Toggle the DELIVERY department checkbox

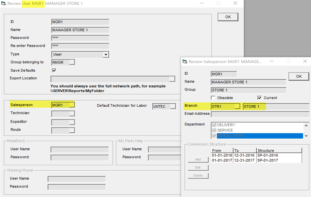214,125
